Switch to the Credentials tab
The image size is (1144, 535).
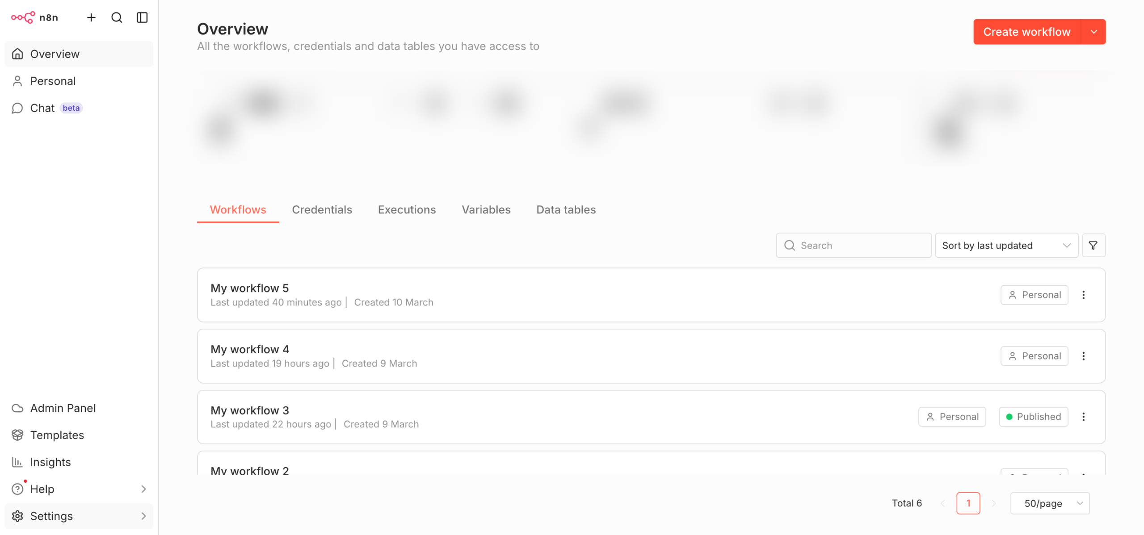322,209
